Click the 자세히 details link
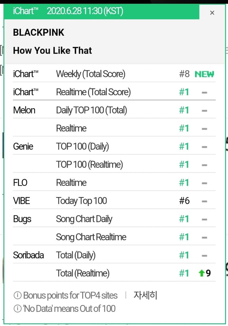This screenshot has width=228, height=326. point(145,295)
